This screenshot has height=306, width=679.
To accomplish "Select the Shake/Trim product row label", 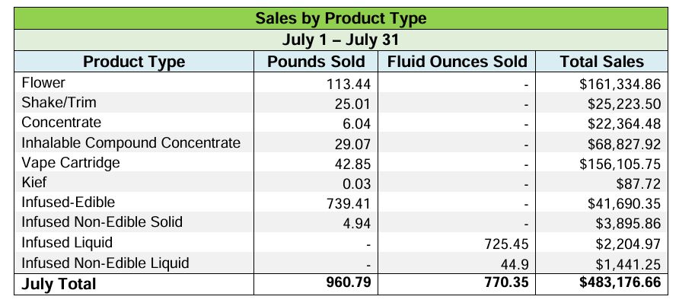I will 59,103.
